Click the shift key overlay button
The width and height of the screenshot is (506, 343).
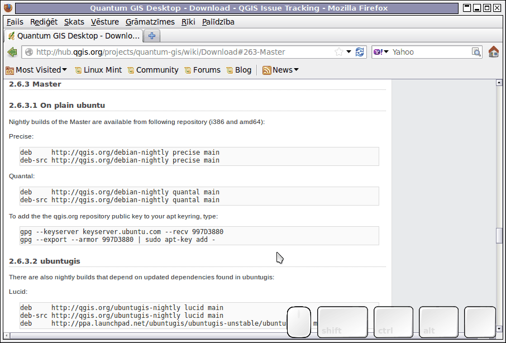coord(343,322)
